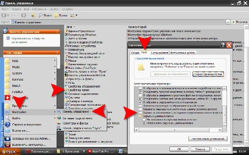
Task: Open Мастер настройки сети item
Action: (84, 57)
